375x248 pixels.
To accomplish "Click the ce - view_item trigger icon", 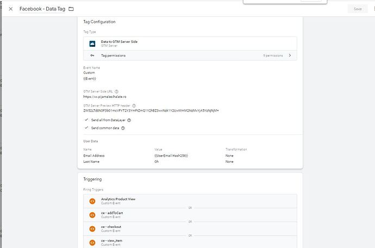I will pyautogui.click(x=92, y=243).
